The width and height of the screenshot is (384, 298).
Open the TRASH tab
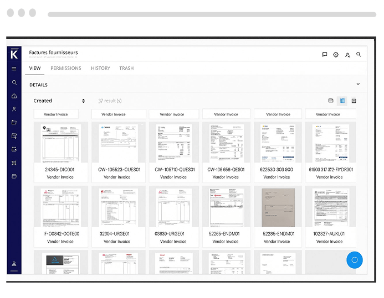pos(126,68)
